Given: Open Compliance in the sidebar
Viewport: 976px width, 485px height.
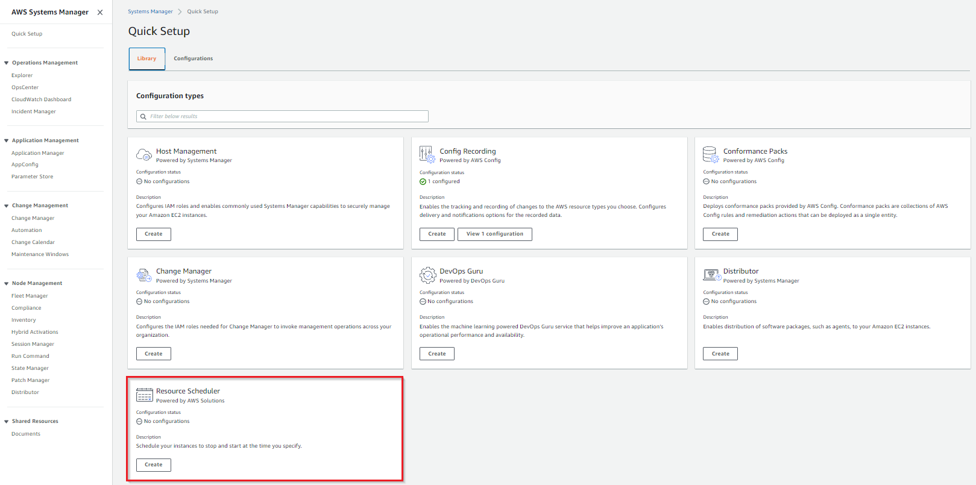Looking at the screenshot, I should [x=27, y=308].
